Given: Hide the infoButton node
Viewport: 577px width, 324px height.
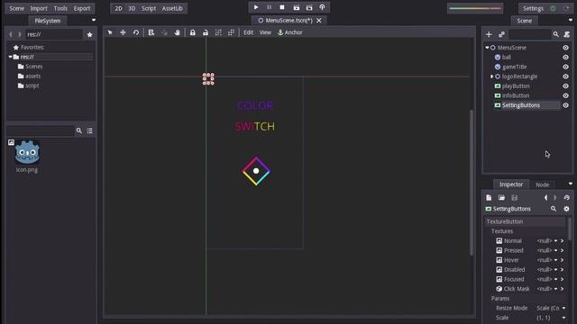Looking at the screenshot, I should pyautogui.click(x=565, y=95).
